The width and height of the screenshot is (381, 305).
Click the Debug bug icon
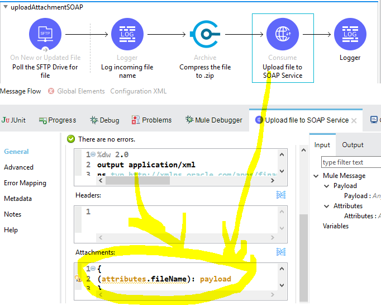tap(94, 120)
